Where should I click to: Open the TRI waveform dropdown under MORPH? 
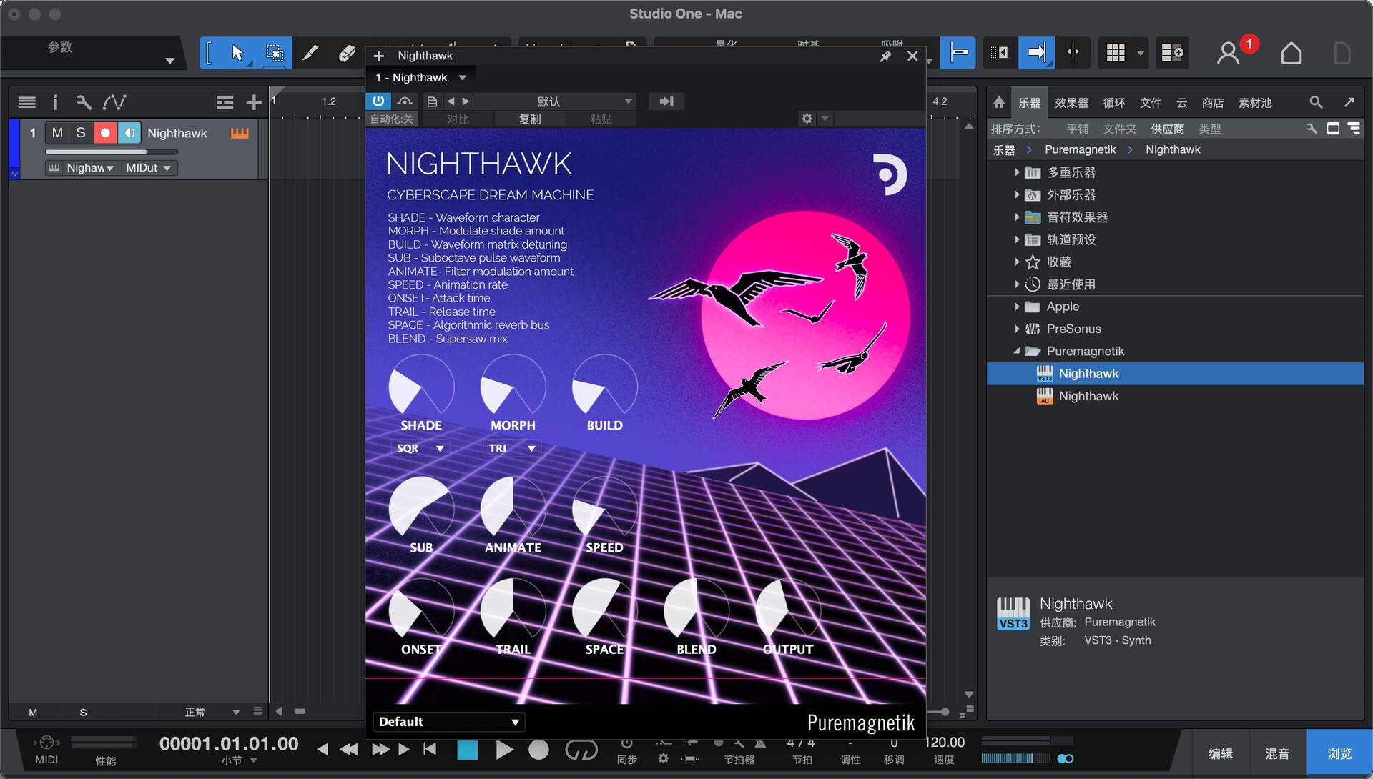512,448
